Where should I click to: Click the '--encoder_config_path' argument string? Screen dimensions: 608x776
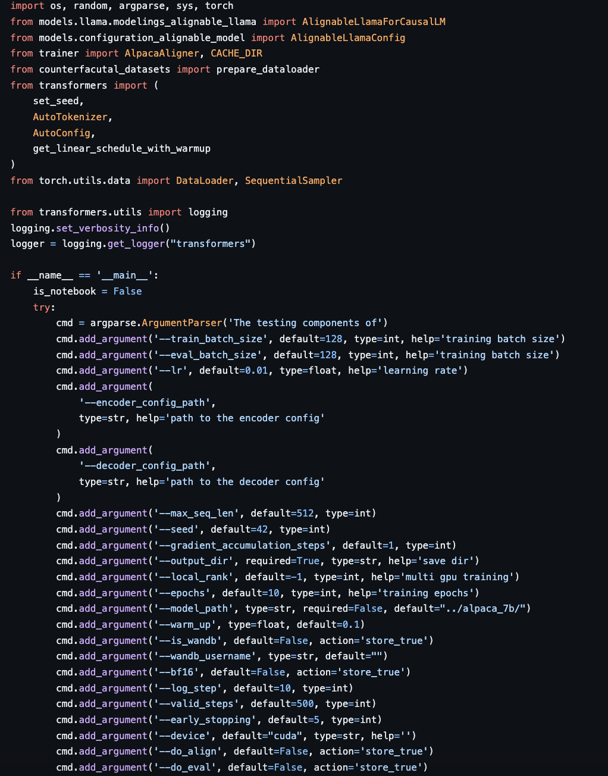145,402
